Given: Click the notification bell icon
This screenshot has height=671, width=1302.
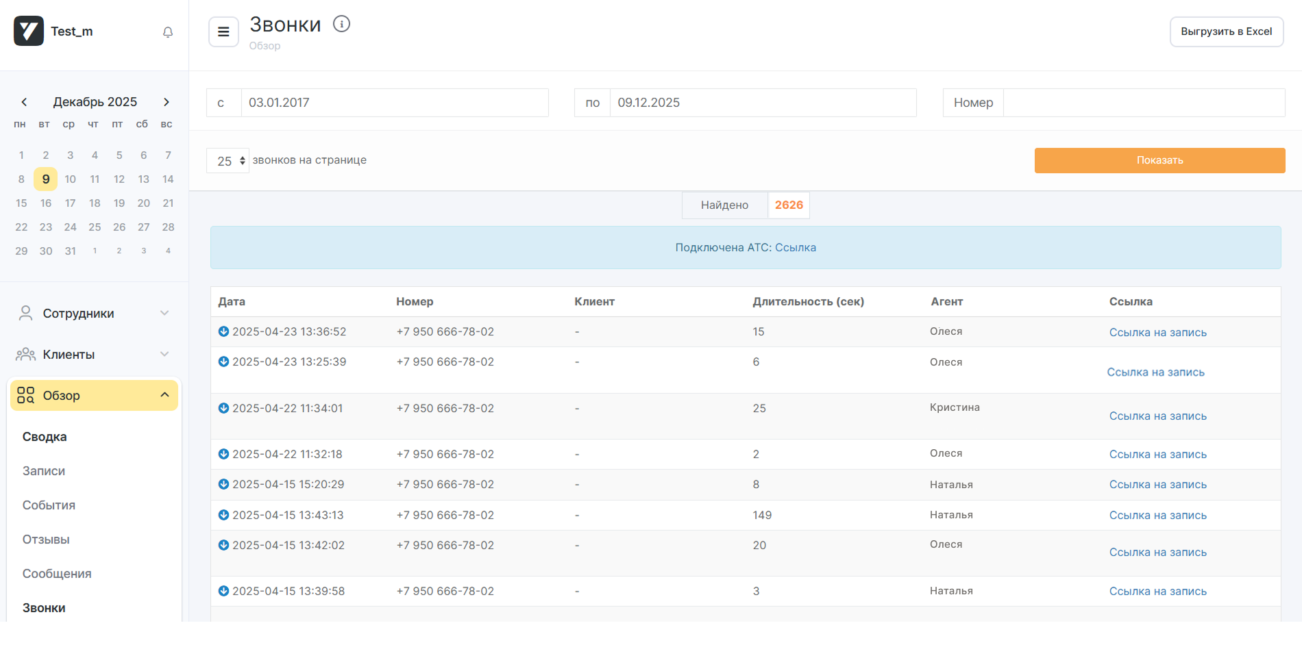Looking at the screenshot, I should click(168, 32).
